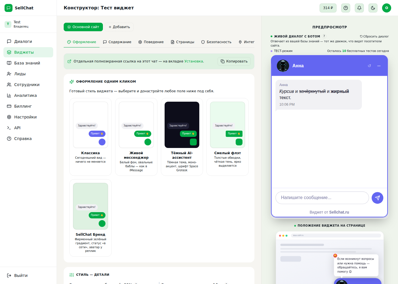Click the send message arrow button
Viewport: 398px width, 284px height.
(378, 198)
